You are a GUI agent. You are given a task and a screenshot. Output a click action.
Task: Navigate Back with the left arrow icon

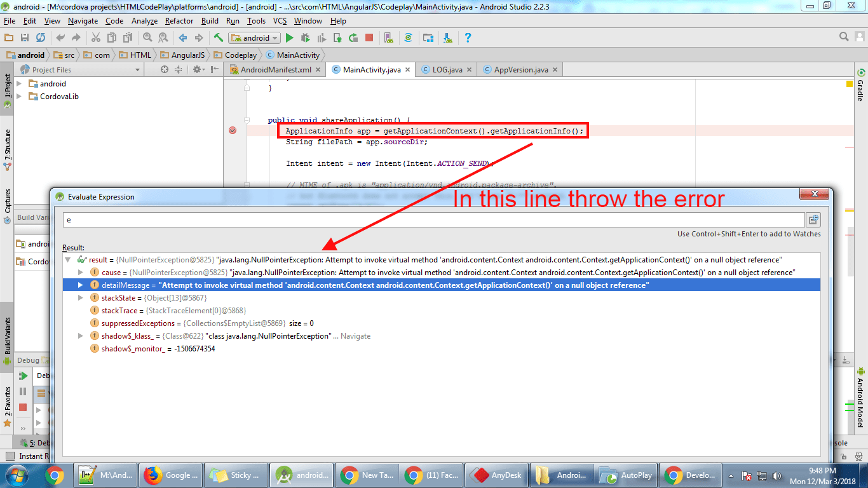click(x=183, y=37)
